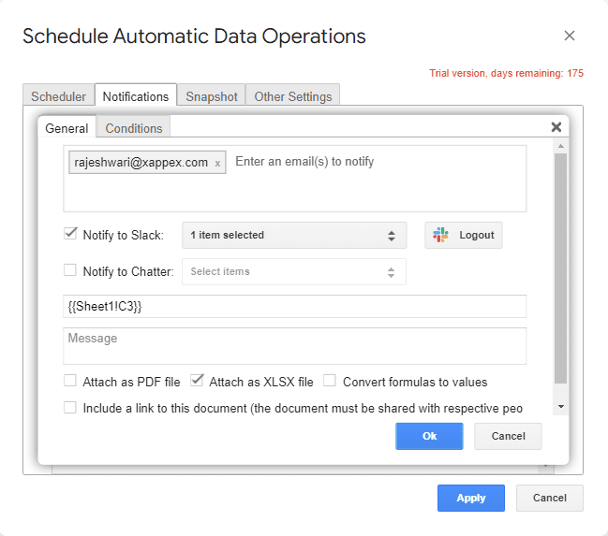
Task: Check Attach as PDF file
Action: [x=70, y=381]
